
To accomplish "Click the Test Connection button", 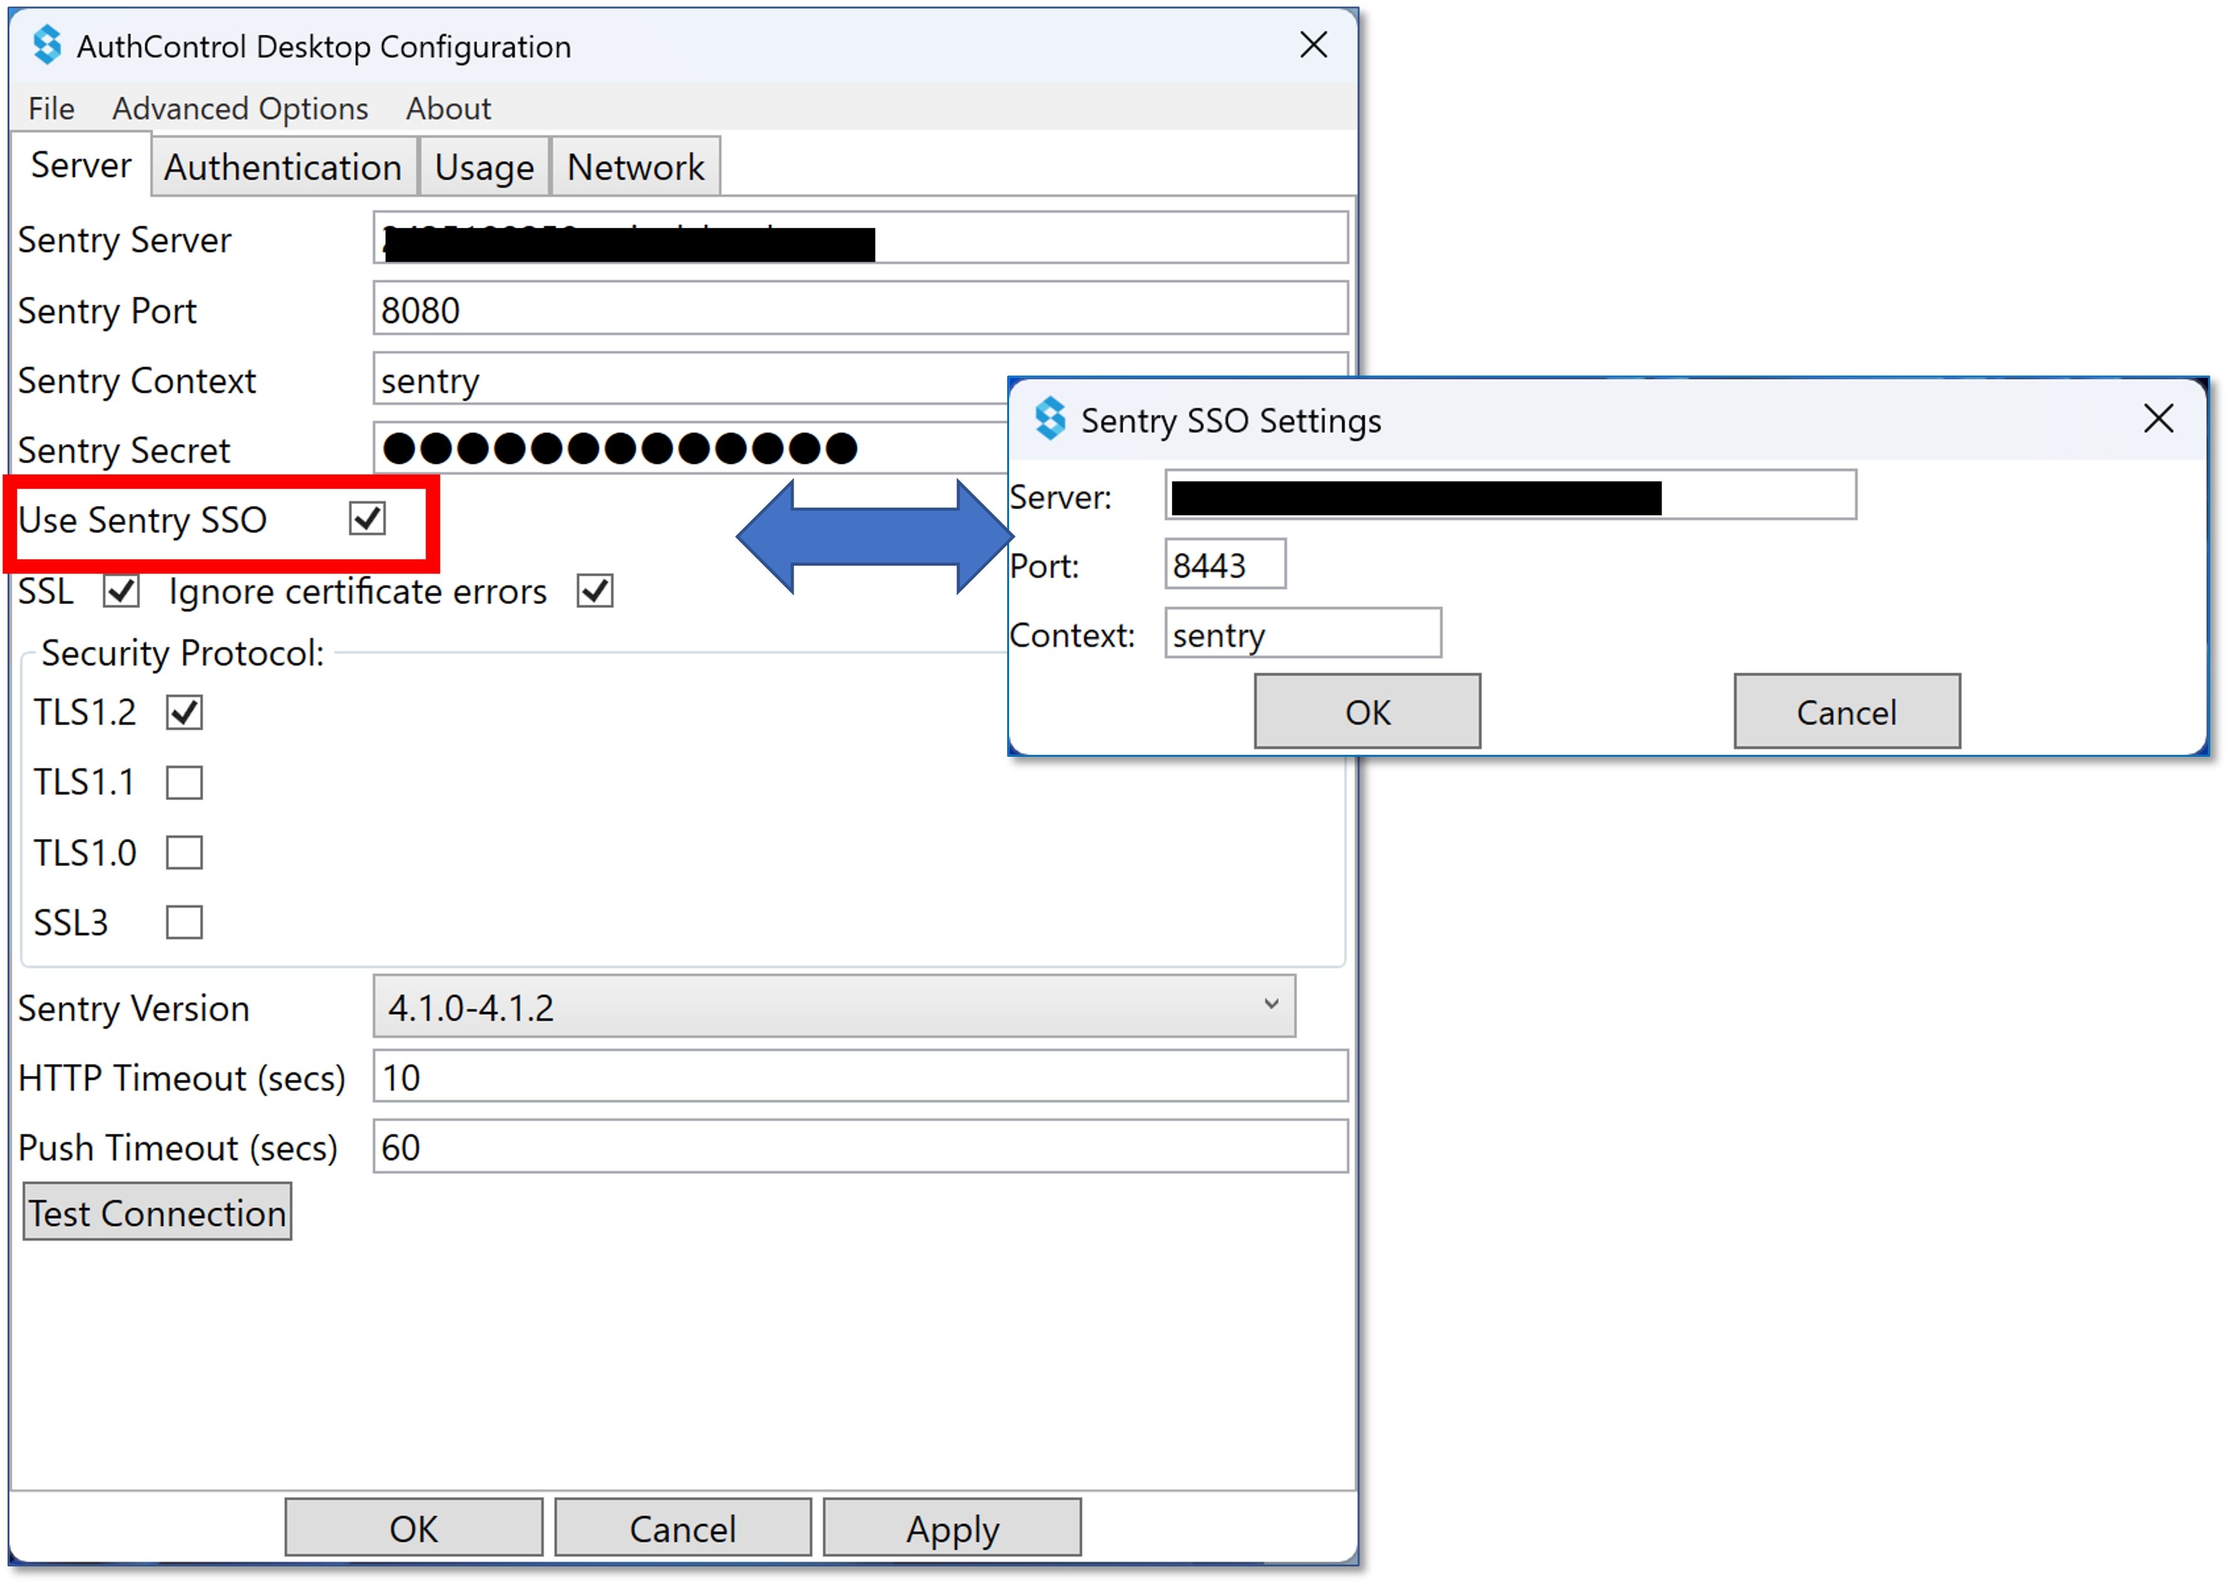I will tap(157, 1213).
